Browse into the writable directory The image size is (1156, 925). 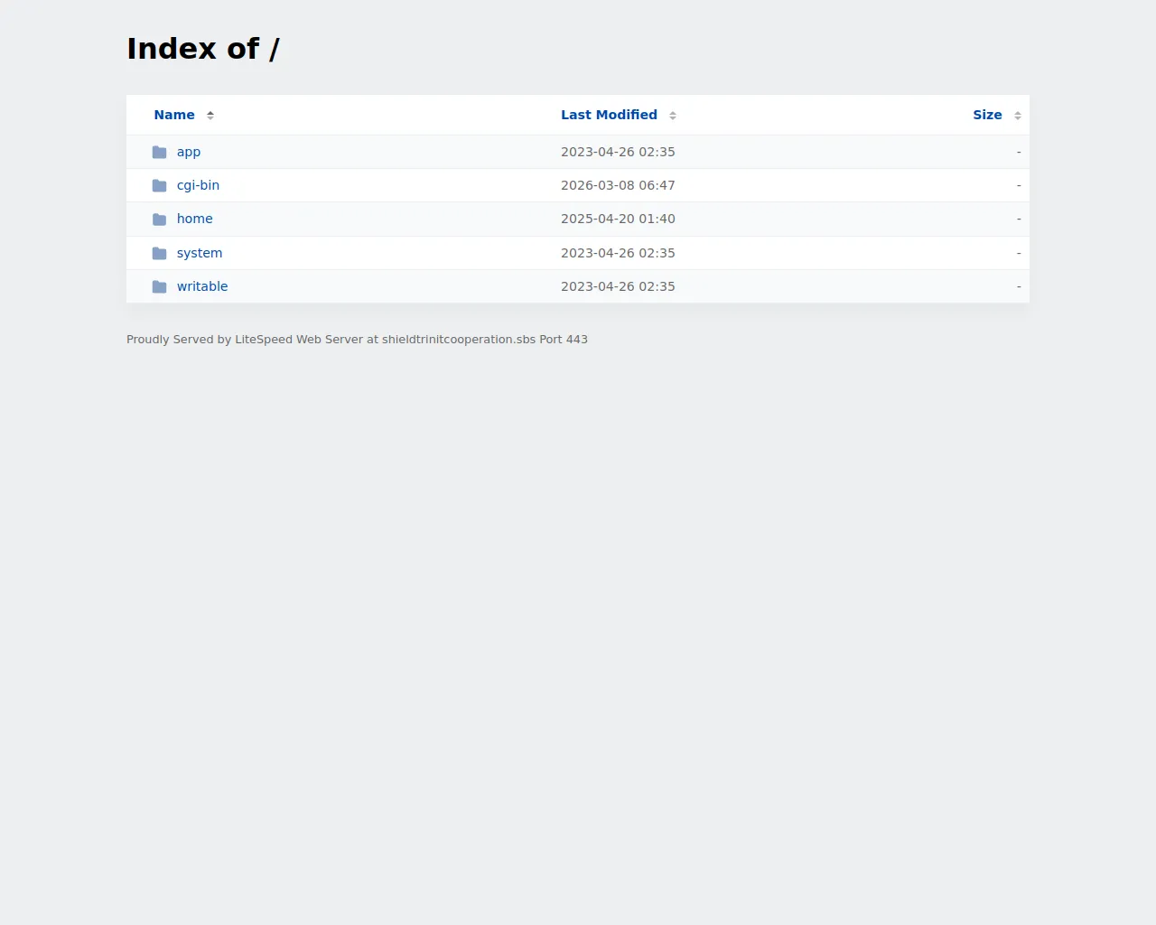tap(202, 286)
